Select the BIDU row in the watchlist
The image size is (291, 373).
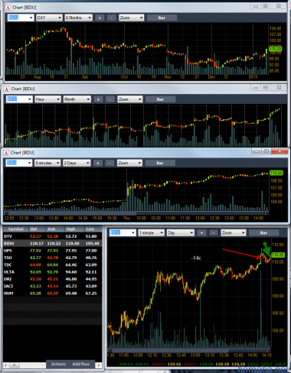[x=52, y=244]
